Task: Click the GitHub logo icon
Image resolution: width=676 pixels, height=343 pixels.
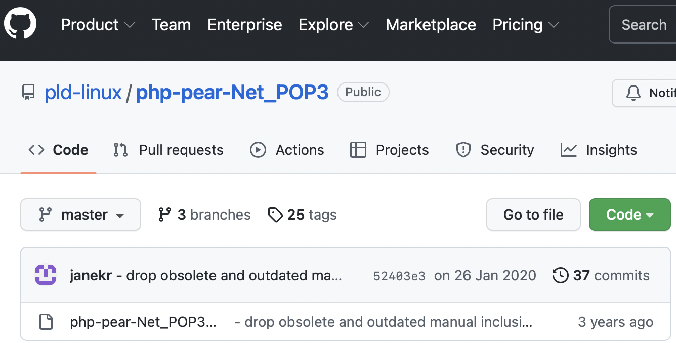Action: pyautogui.click(x=20, y=24)
